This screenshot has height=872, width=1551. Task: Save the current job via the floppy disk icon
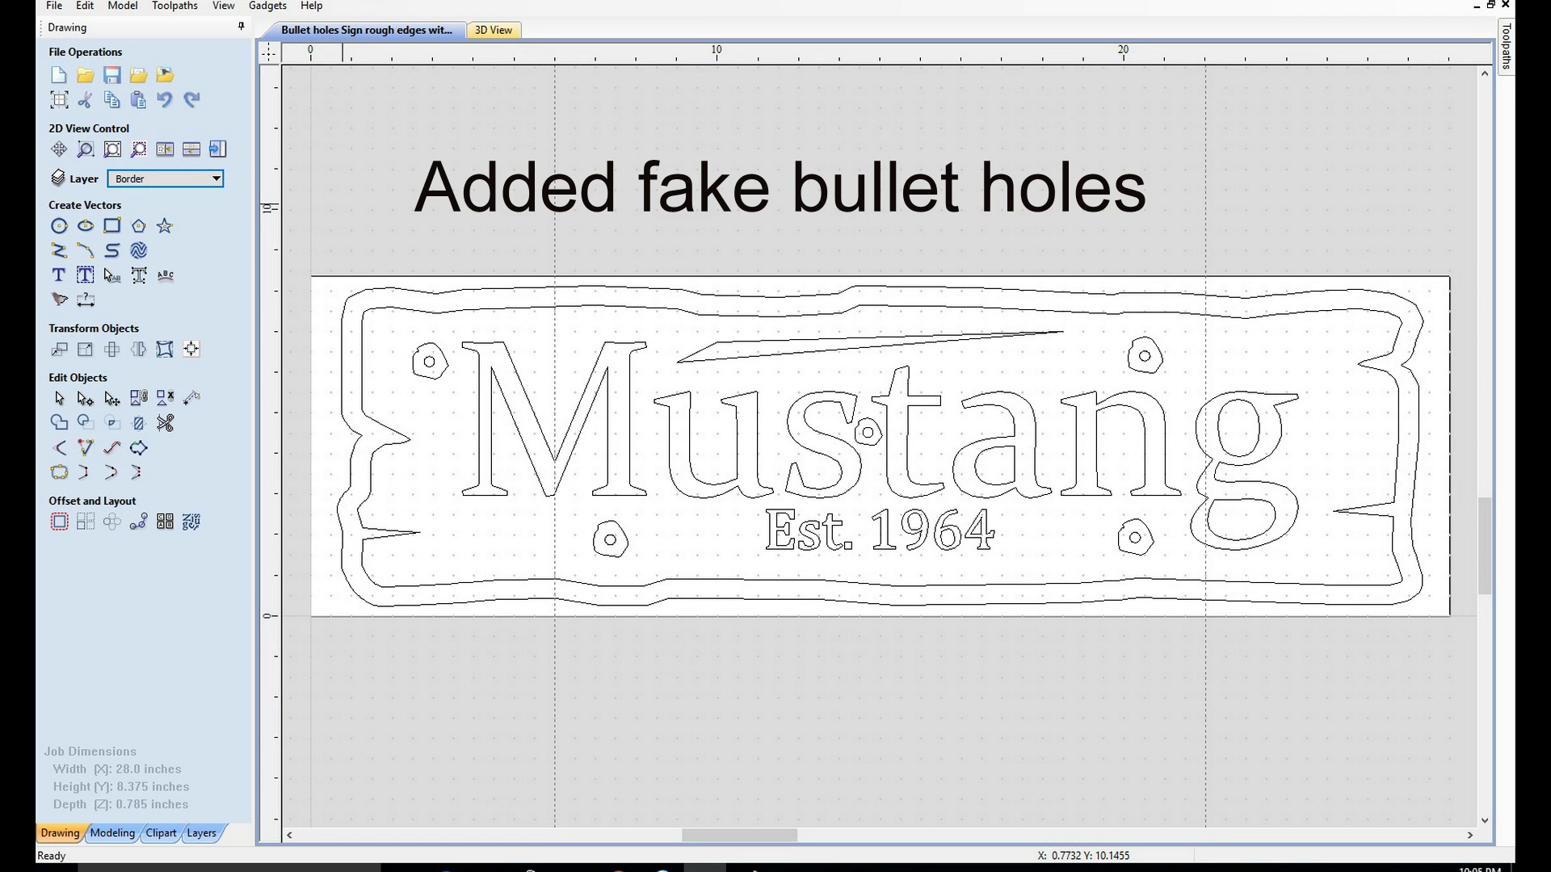112,75
